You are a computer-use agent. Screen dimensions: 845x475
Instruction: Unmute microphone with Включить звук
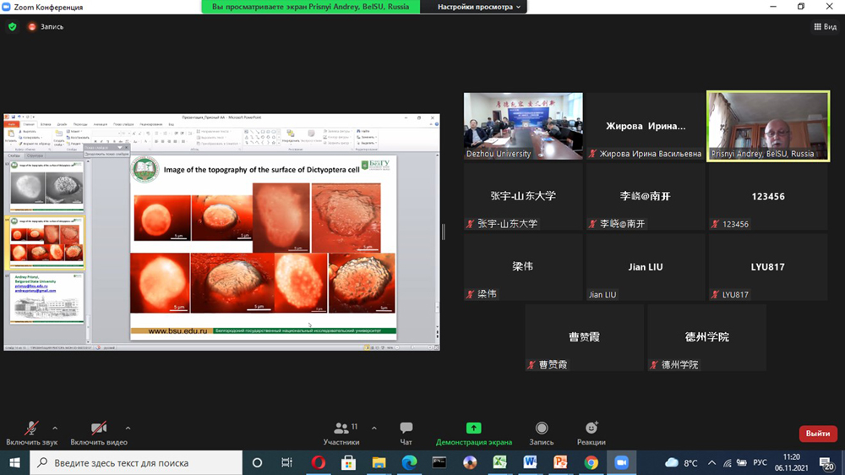pos(31,433)
